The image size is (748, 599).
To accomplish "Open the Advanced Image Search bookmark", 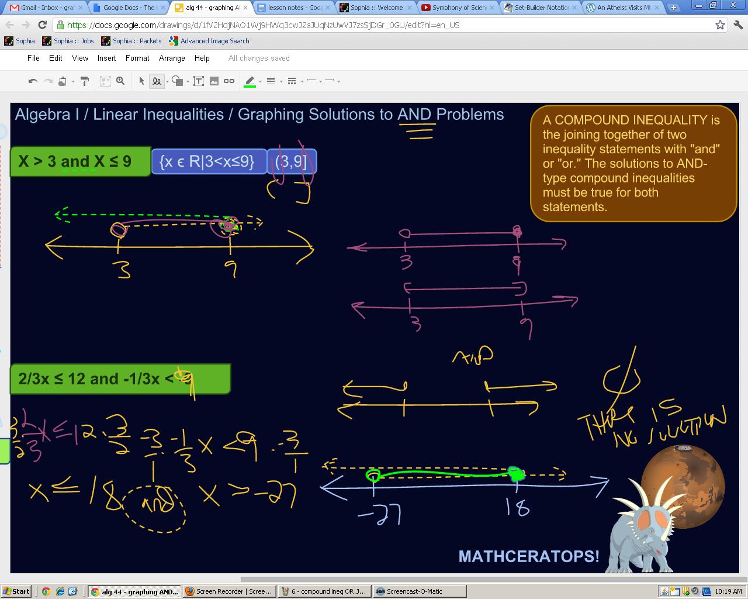I will coord(209,41).
